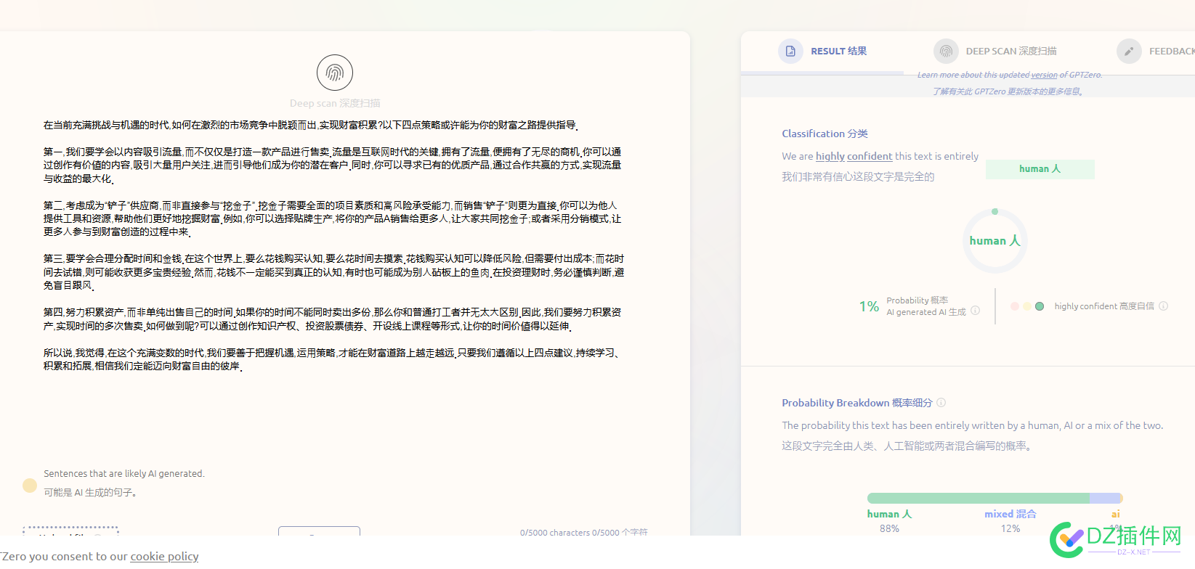Click the mixed 混合 12% label

[1010, 520]
